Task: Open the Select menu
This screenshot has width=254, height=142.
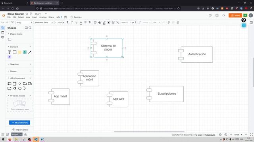Action: tap(21, 17)
